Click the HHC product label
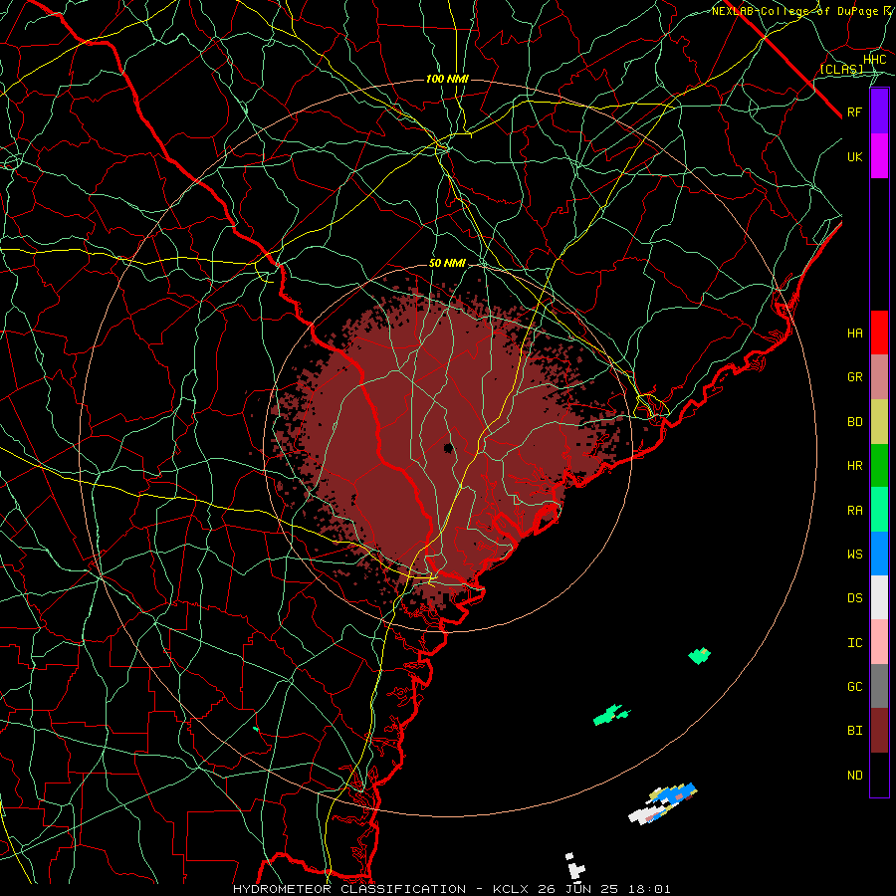This screenshot has width=896, height=896. (x=875, y=60)
